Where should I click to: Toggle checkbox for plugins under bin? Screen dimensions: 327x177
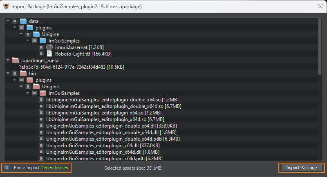[22, 80]
